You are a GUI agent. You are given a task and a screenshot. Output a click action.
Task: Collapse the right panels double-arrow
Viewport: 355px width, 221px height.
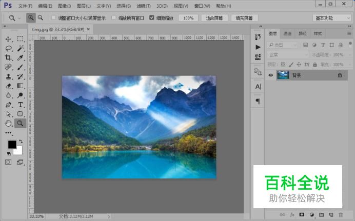(x=349, y=26)
